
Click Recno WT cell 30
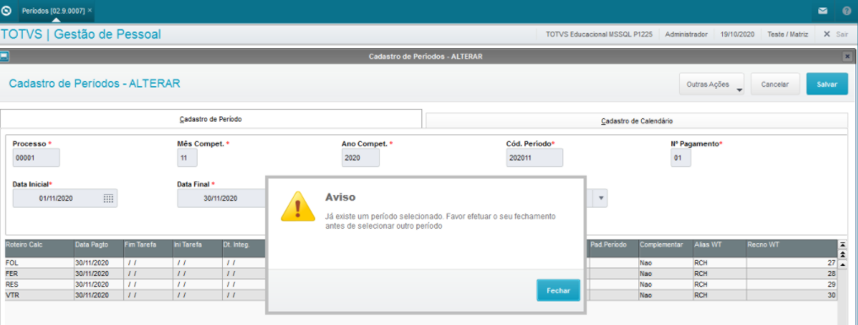791,295
